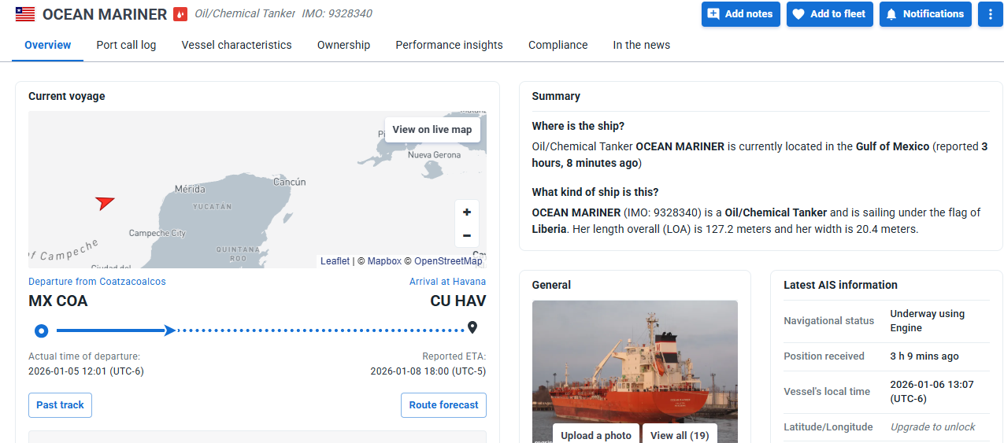This screenshot has height=443, width=1004.
Task: Click Position received 3 h 9 mins ago value
Action: point(924,356)
